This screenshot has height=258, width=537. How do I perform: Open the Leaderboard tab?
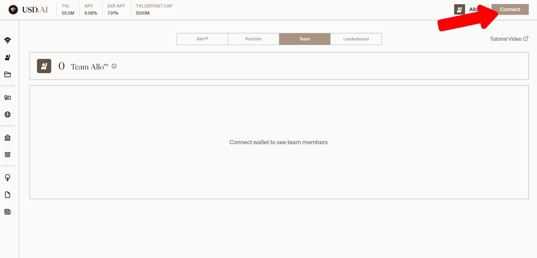click(x=356, y=39)
